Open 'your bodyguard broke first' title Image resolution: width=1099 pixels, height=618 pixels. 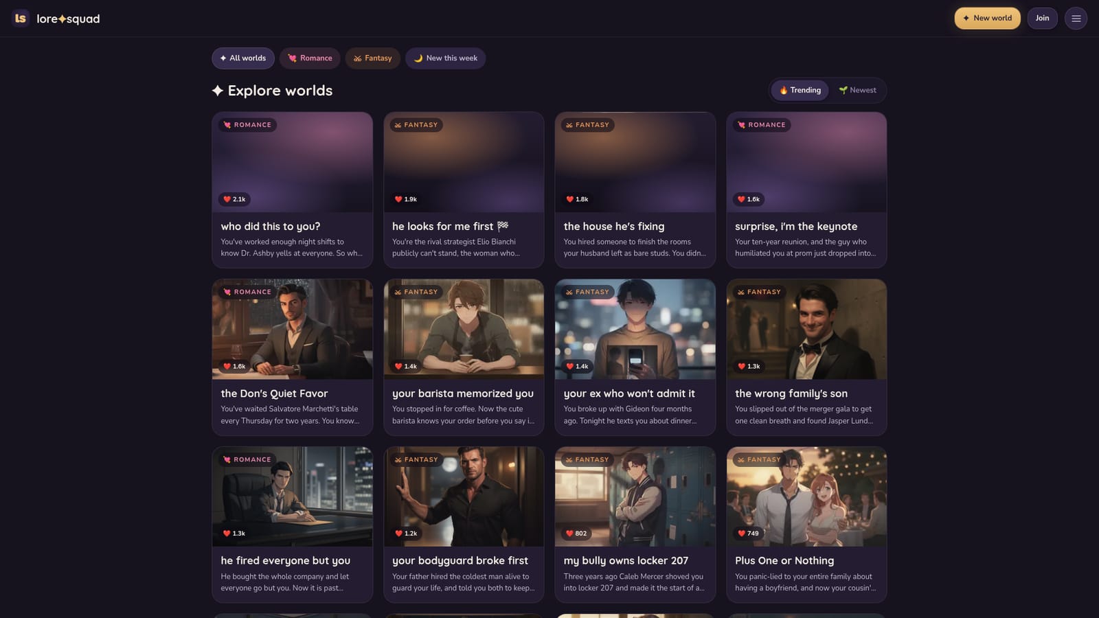460,561
